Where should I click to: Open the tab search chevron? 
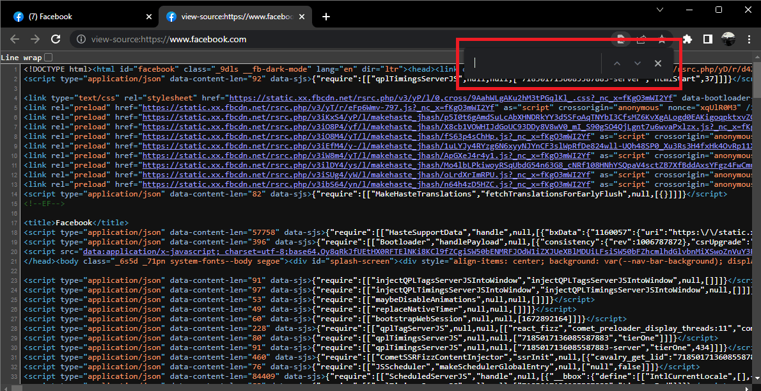pos(659,9)
